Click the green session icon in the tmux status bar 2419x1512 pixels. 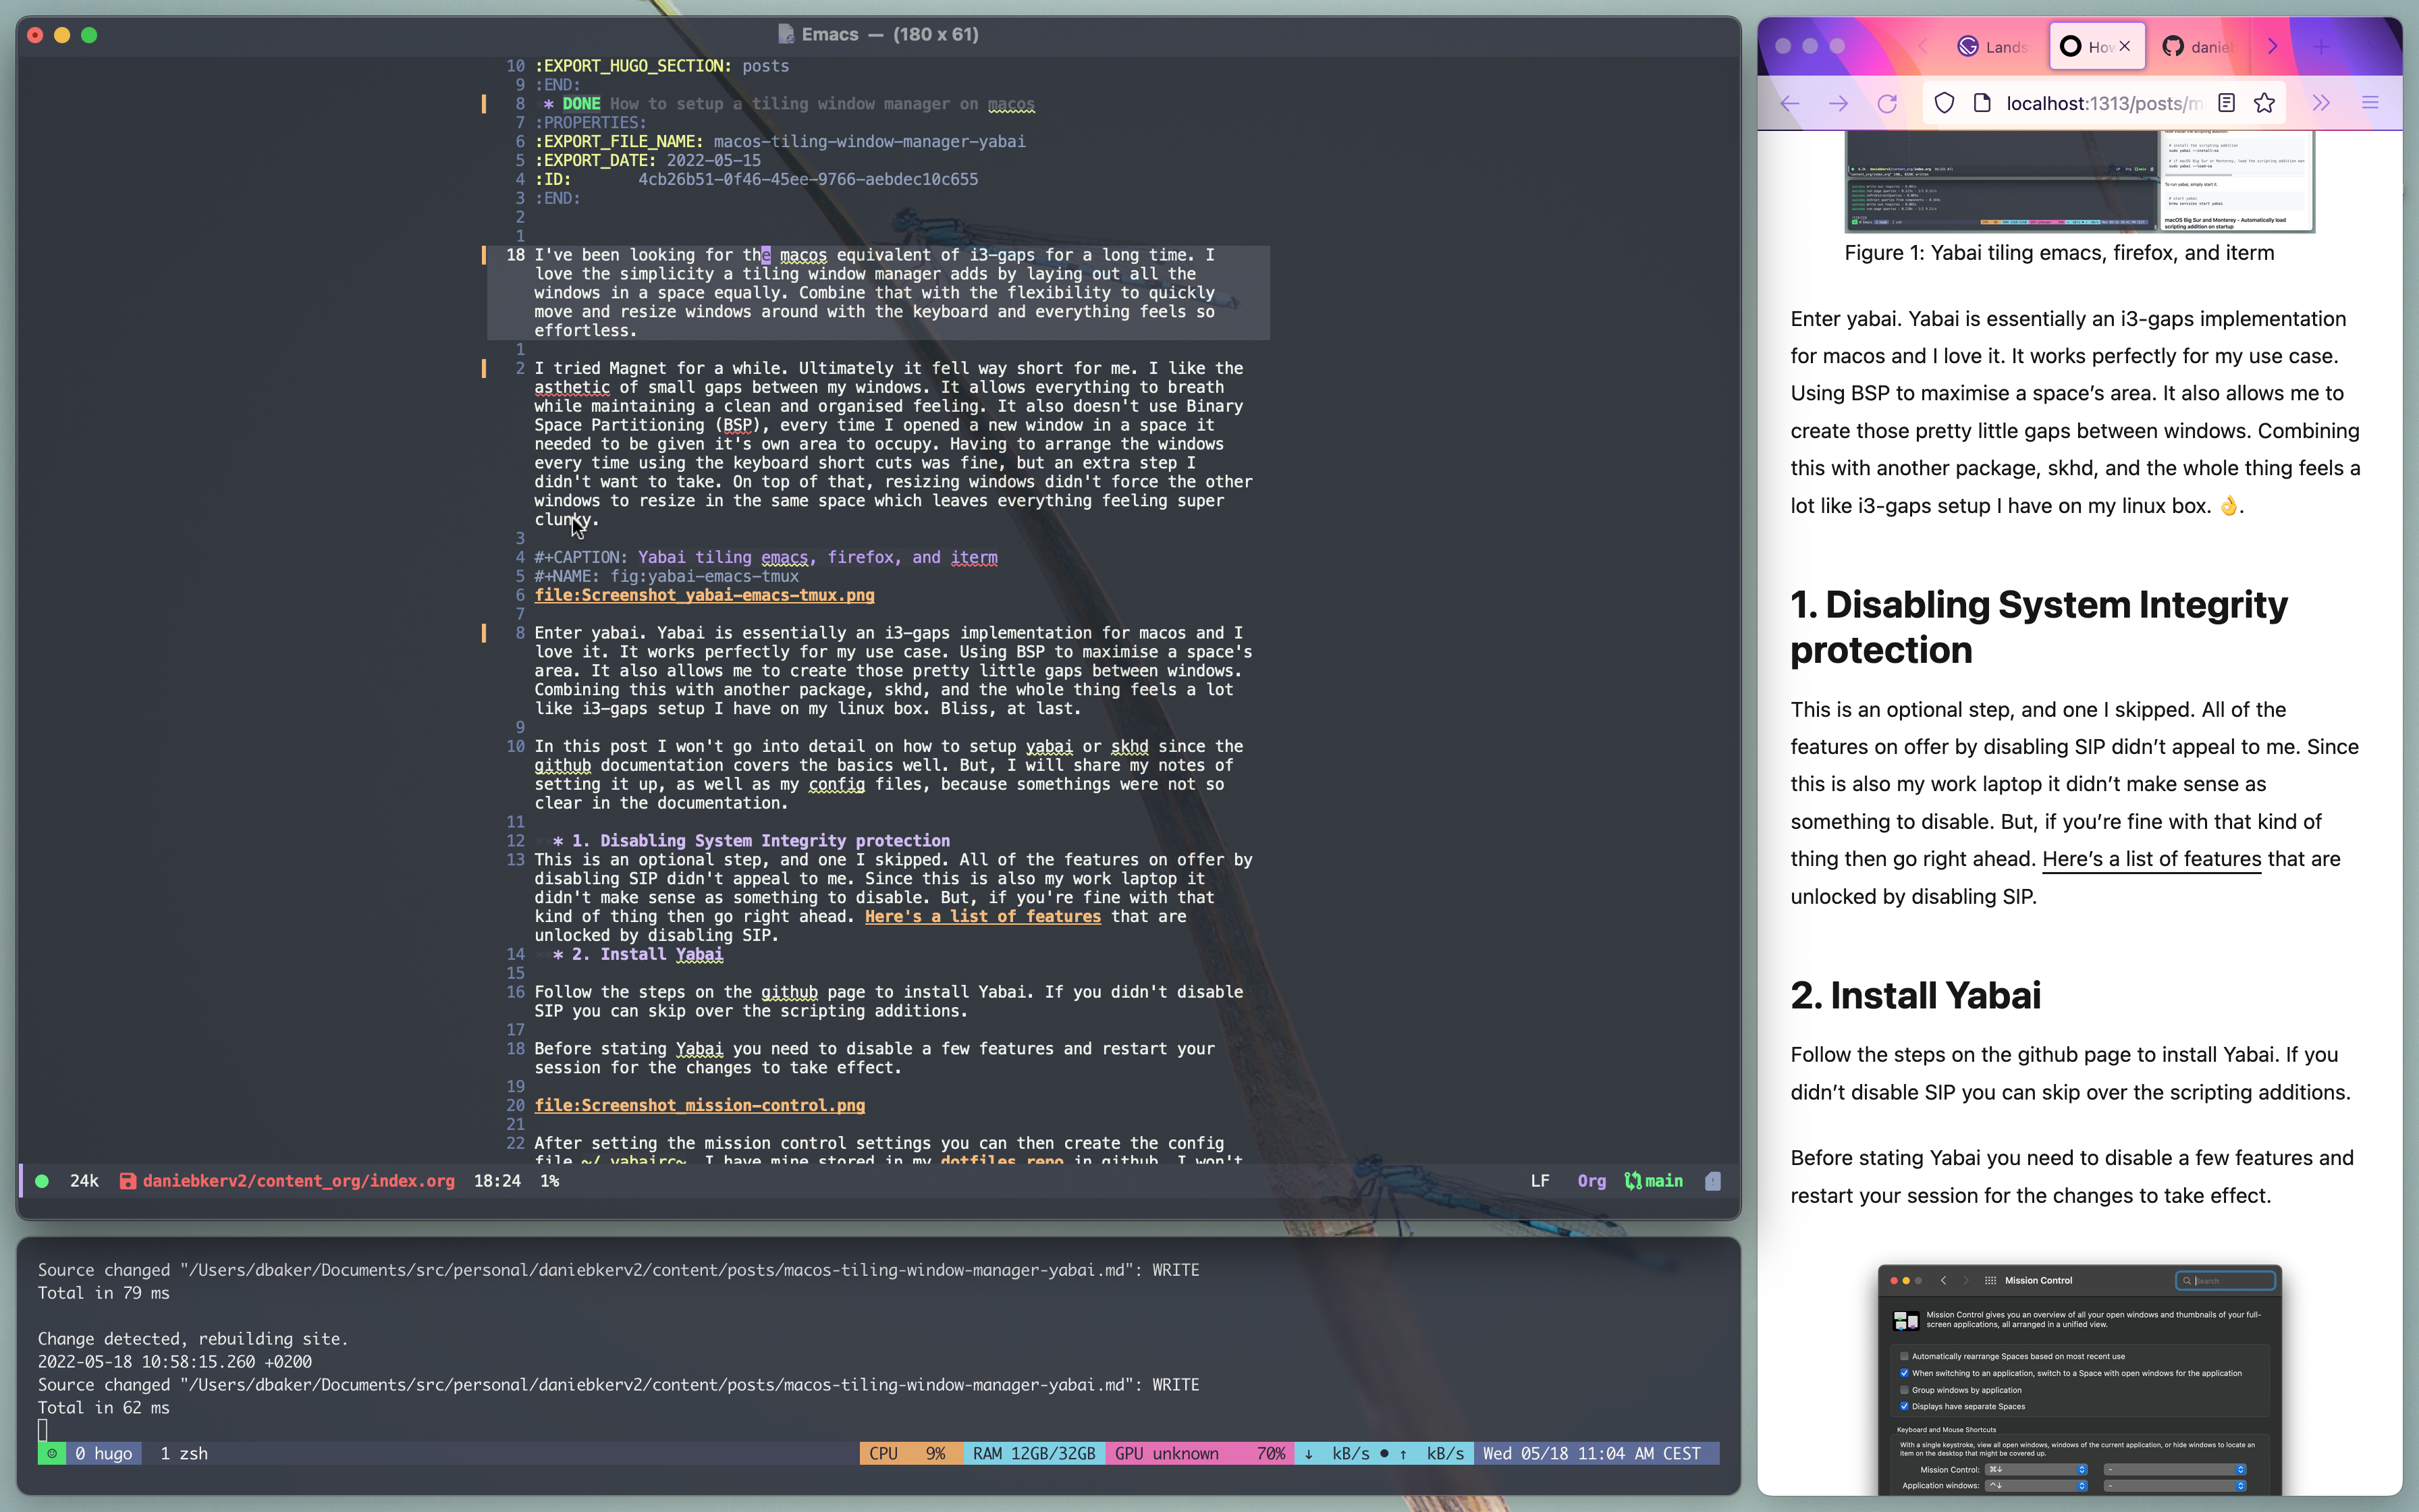[52, 1453]
